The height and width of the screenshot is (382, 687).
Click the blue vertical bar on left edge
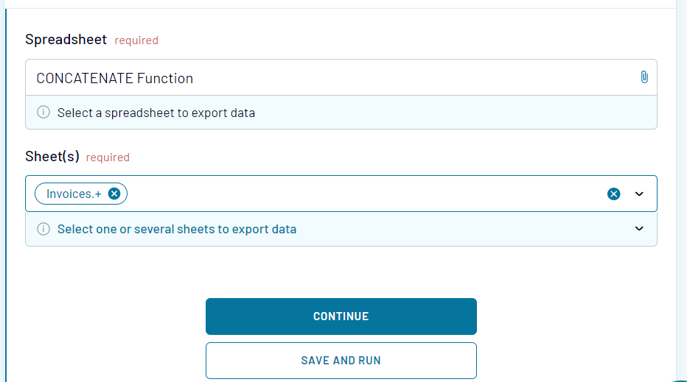pos(6,195)
